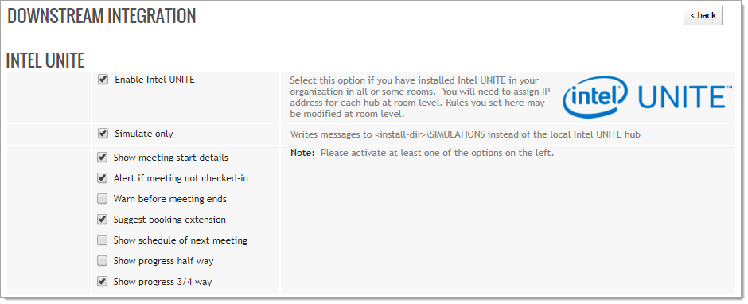Image resolution: width=748 pixels, height=304 pixels.
Task: Enable Warn before meeting ends checkbox
Action: click(102, 198)
